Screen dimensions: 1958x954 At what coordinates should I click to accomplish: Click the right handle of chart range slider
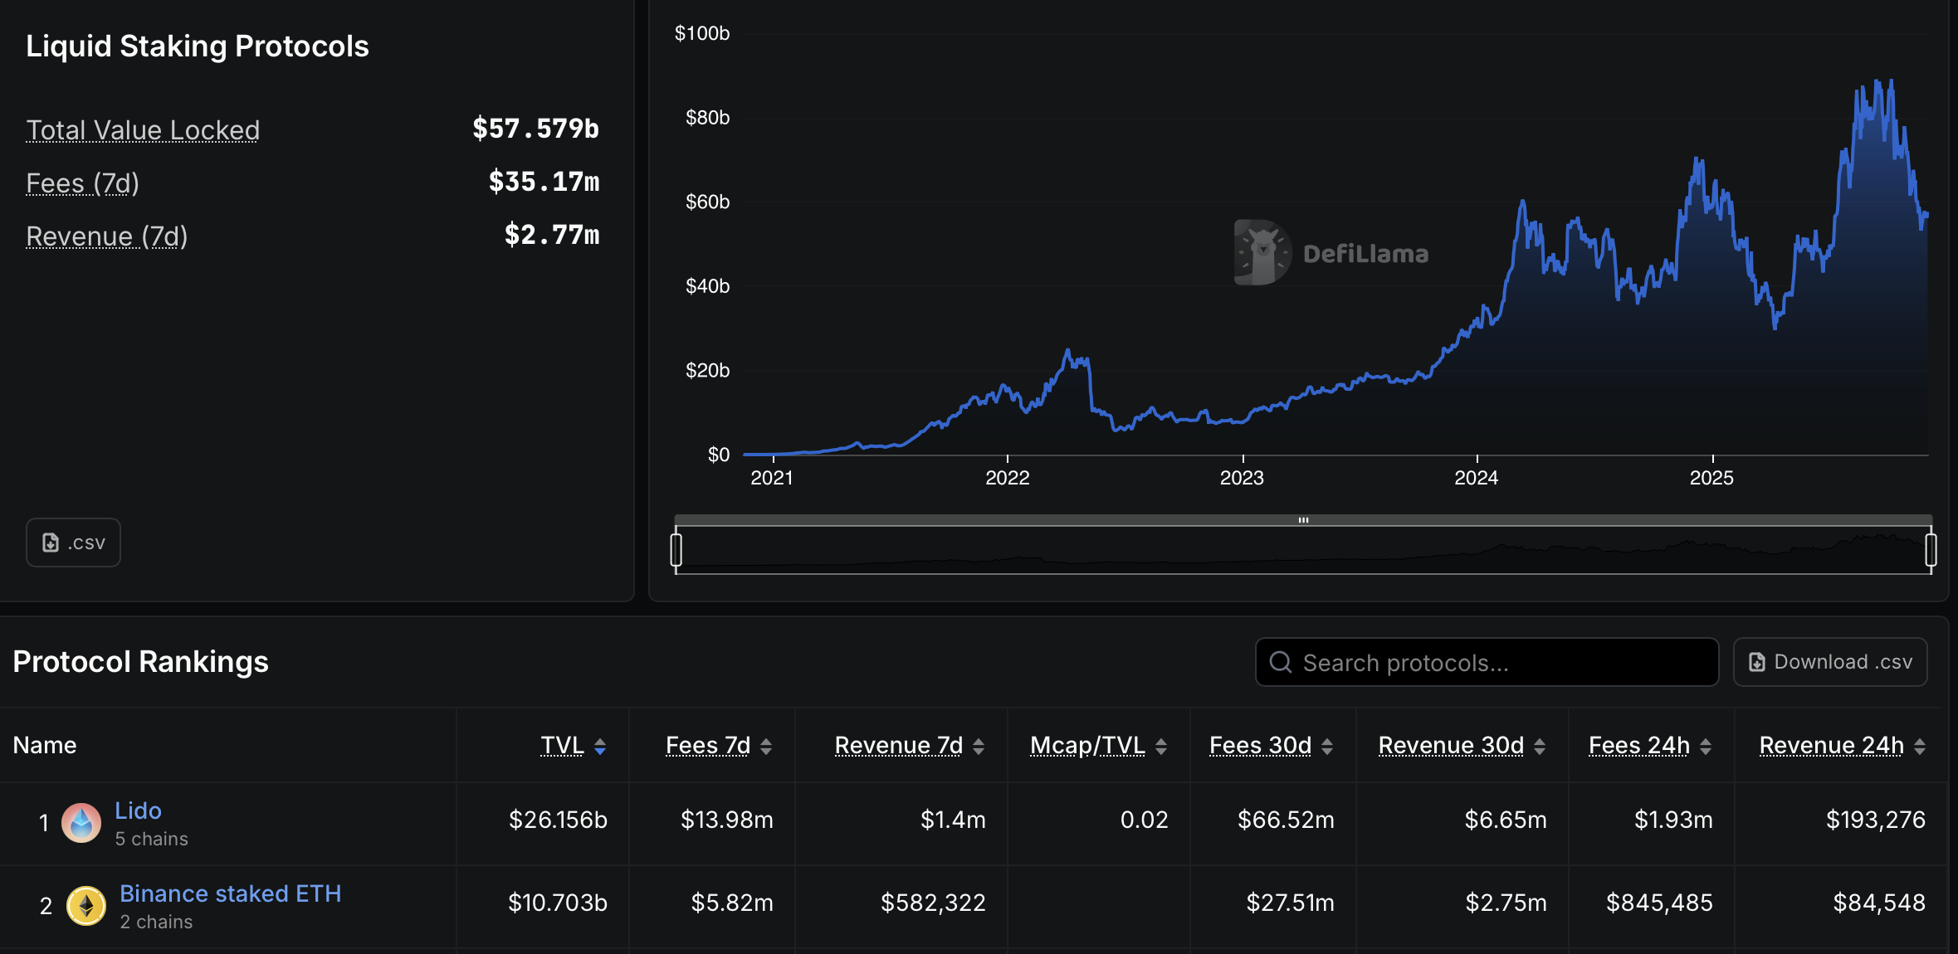click(x=1931, y=550)
